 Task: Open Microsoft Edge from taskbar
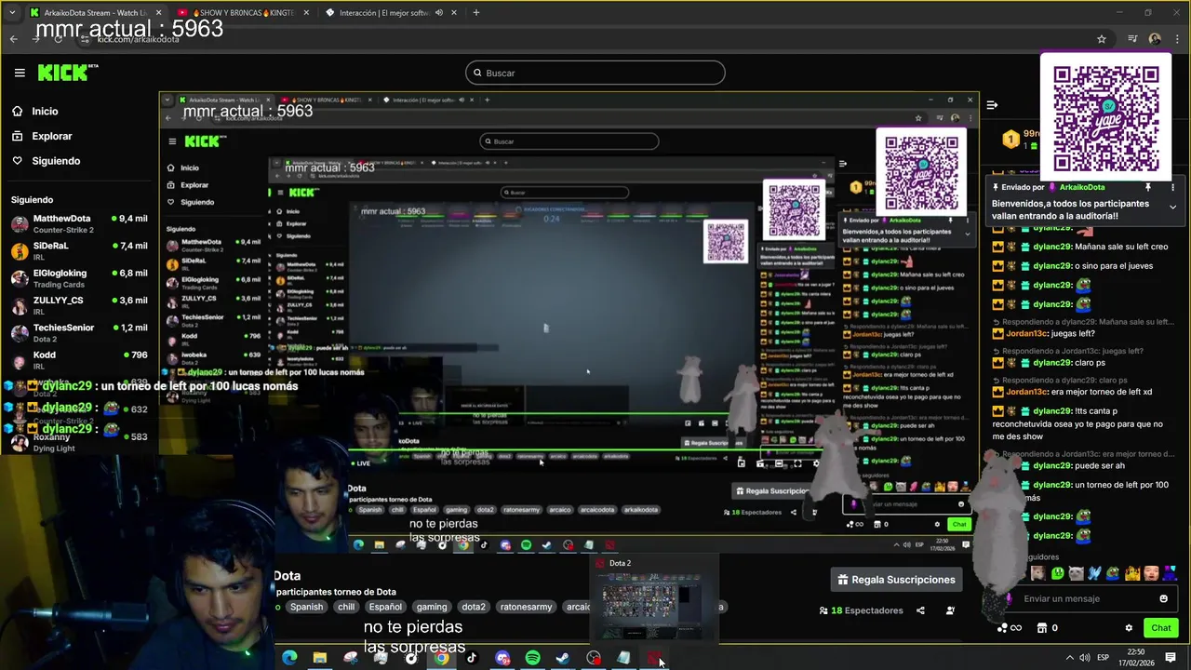tap(289, 658)
